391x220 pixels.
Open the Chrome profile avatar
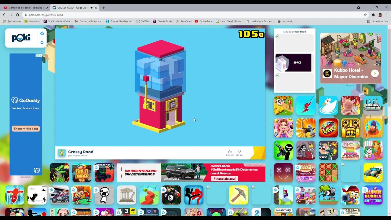[380, 15]
